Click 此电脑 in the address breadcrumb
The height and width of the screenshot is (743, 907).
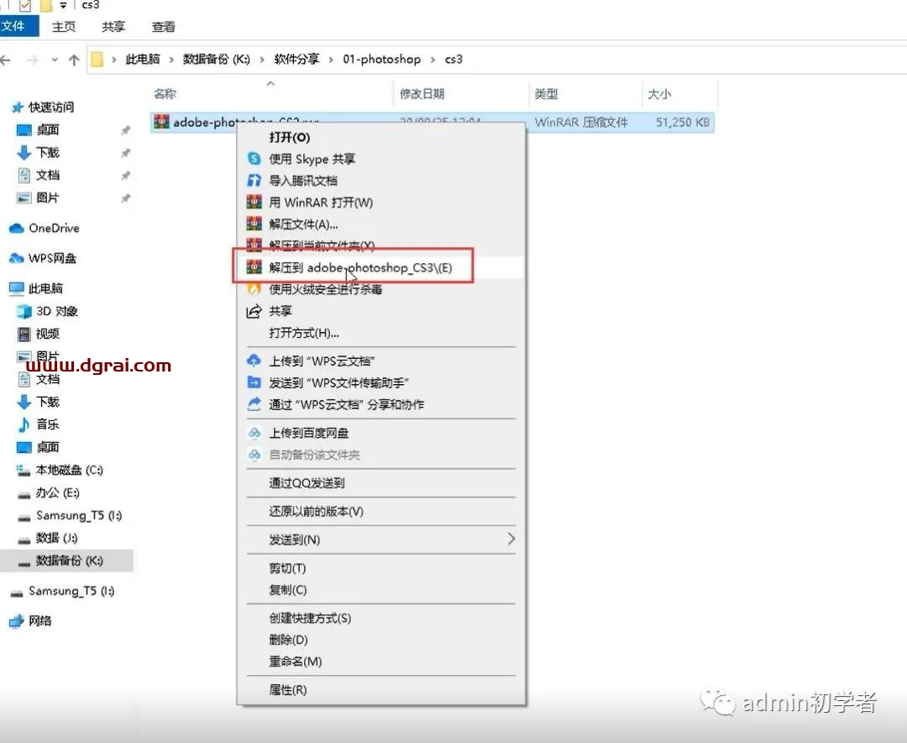coord(142,59)
